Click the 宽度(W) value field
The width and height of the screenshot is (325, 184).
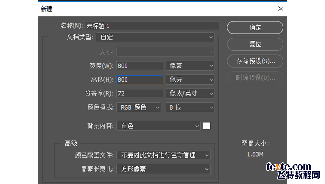[139, 66]
